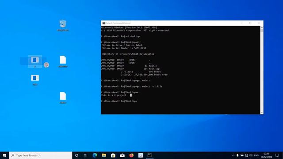The height and width of the screenshot is (159, 283).
Task: Click the Command Prompt scrollbar thumb
Action: tap(262, 30)
